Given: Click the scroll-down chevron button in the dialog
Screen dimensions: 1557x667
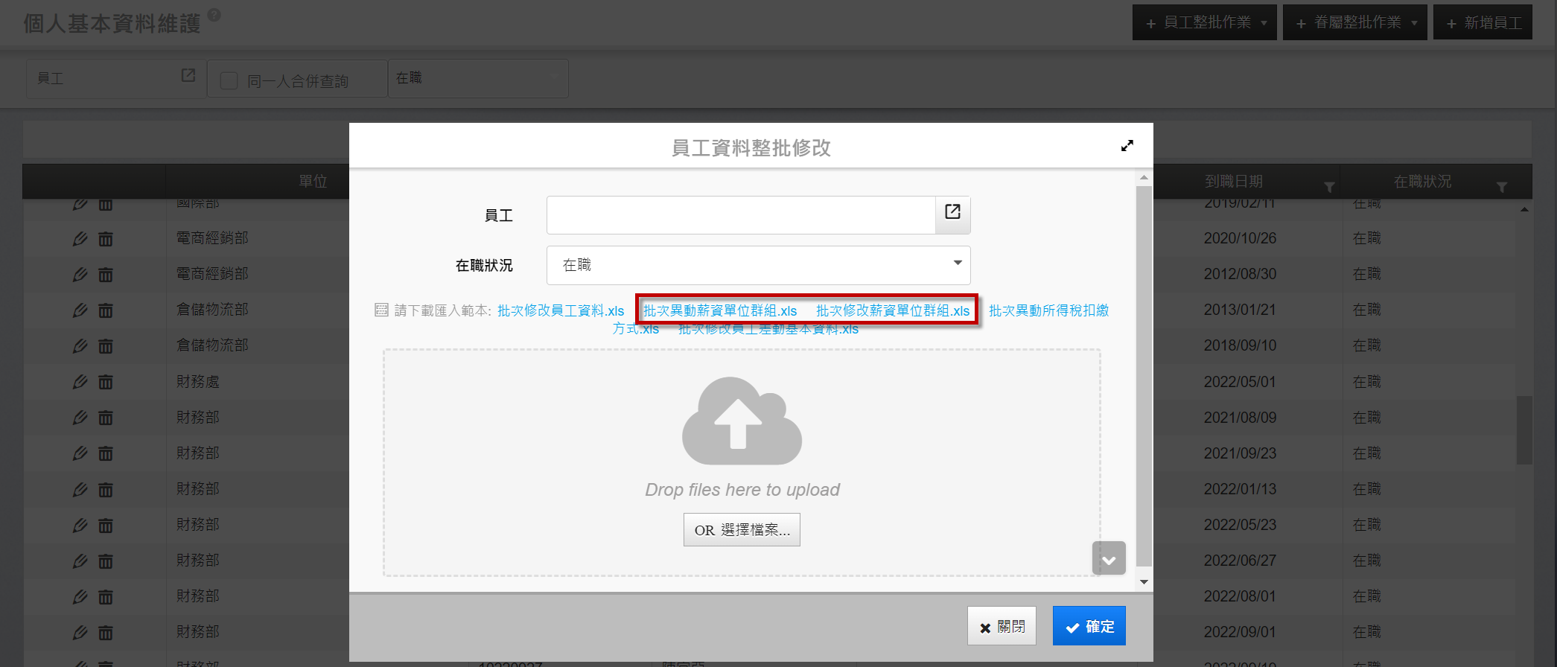Looking at the screenshot, I should (1108, 559).
